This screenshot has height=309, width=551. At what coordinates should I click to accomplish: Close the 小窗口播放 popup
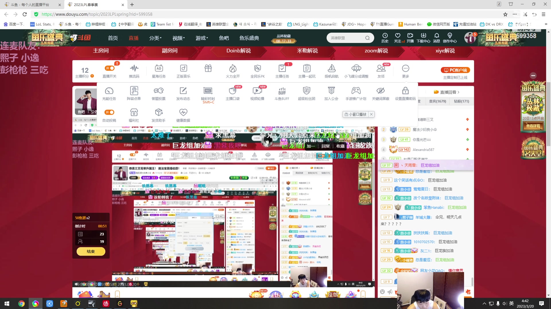[x=371, y=114]
